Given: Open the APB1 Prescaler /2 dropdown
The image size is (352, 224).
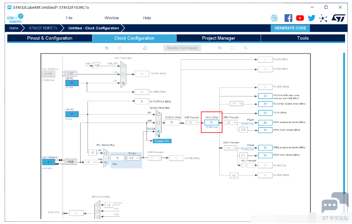Looking at the screenshot, I should [231, 123].
